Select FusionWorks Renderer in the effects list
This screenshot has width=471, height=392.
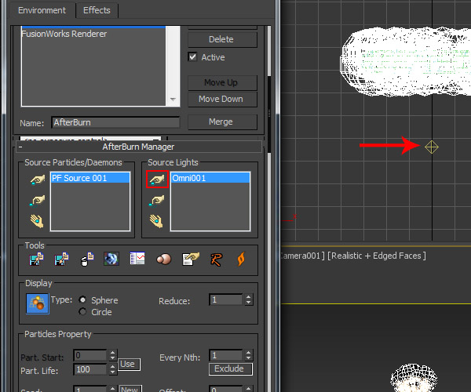pyautogui.click(x=93, y=34)
